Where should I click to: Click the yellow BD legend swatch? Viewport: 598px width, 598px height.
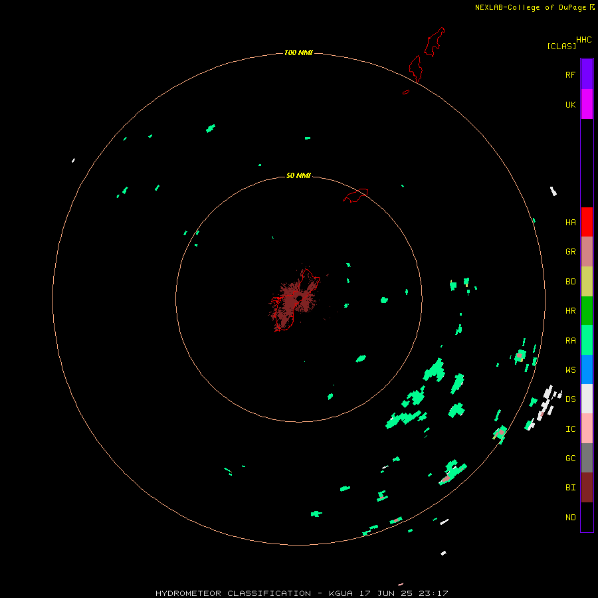587,282
